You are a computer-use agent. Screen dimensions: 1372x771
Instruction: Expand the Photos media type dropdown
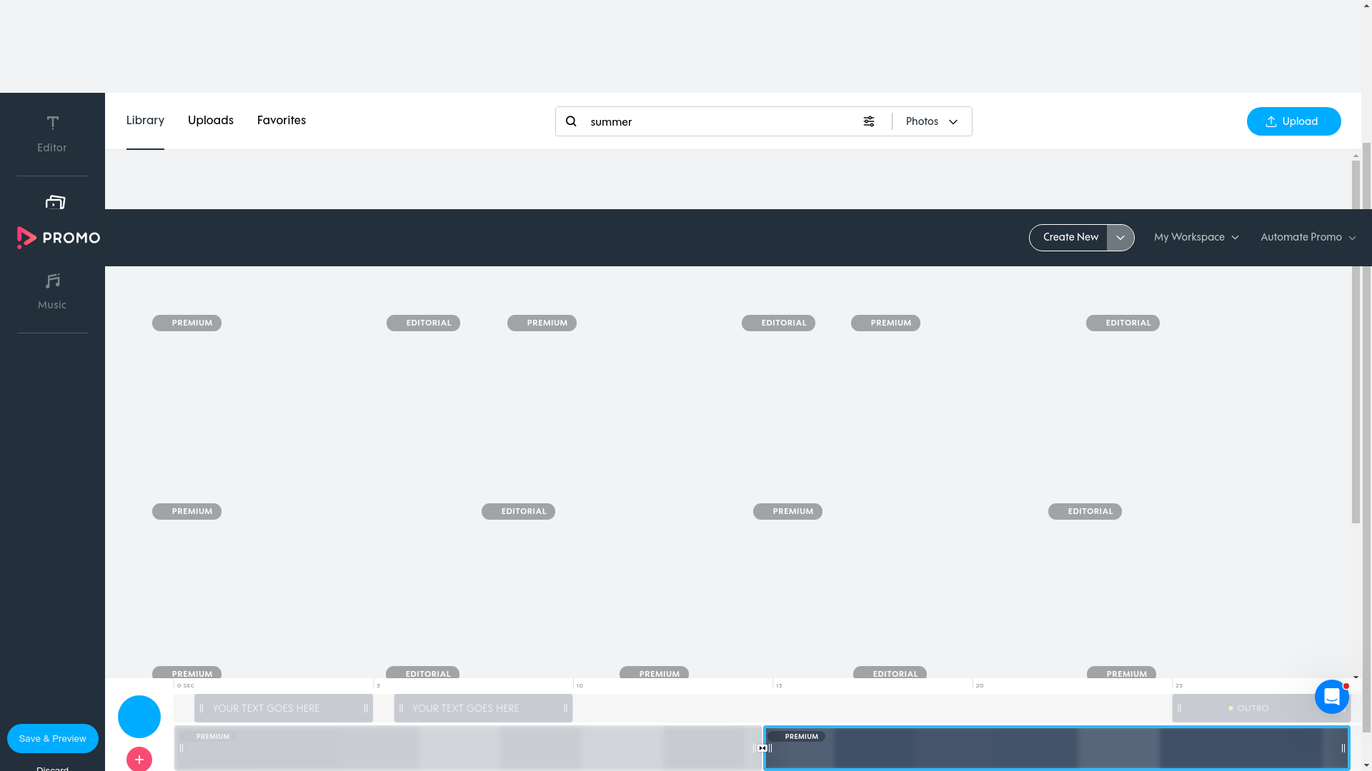[x=932, y=121]
